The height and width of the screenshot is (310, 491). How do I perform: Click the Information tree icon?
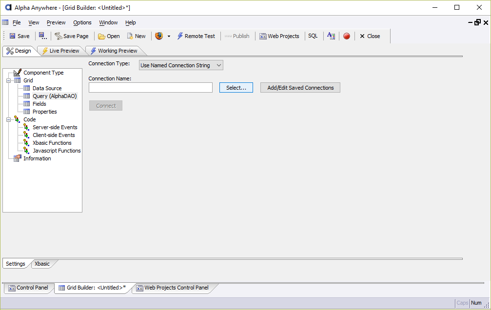tap(18, 158)
